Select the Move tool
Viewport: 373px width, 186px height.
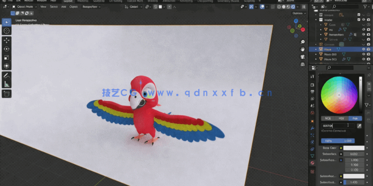pyautogui.click(x=7, y=40)
